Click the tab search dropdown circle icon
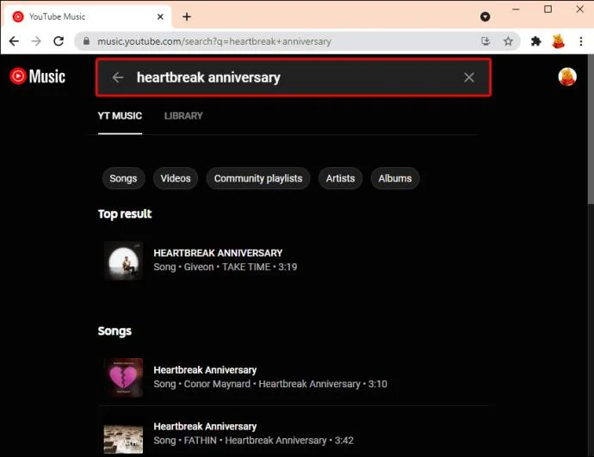 (485, 16)
